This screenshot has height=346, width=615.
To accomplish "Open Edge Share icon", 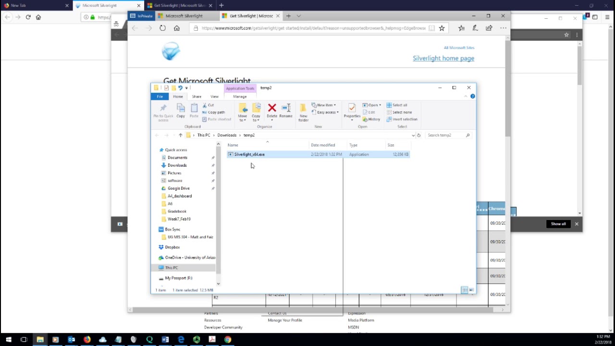I will click(489, 28).
